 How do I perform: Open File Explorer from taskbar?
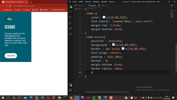(x=59, y=97)
